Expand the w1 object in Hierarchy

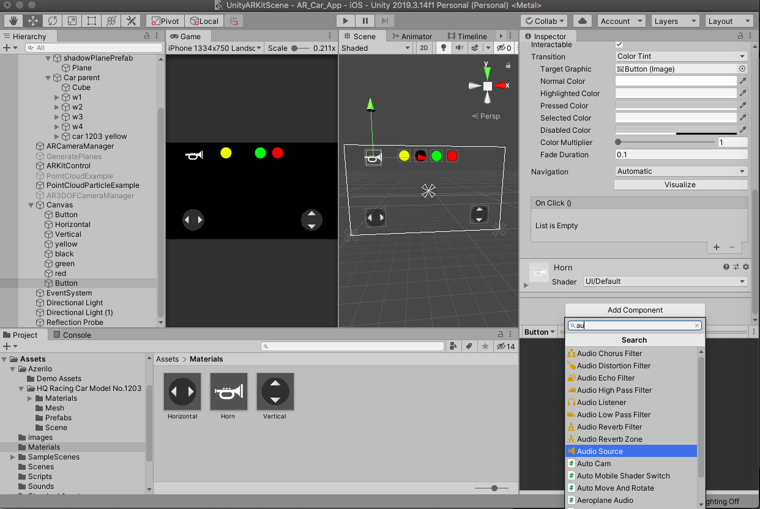pyautogui.click(x=58, y=97)
